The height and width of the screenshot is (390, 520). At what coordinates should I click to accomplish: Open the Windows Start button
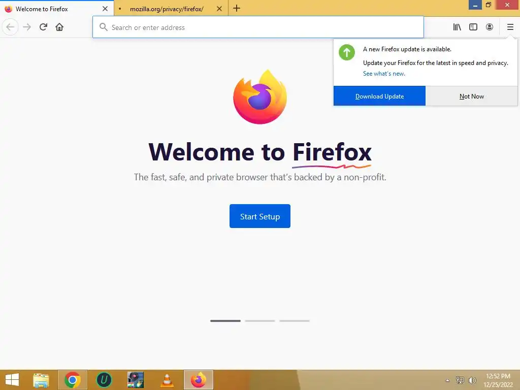click(12, 380)
